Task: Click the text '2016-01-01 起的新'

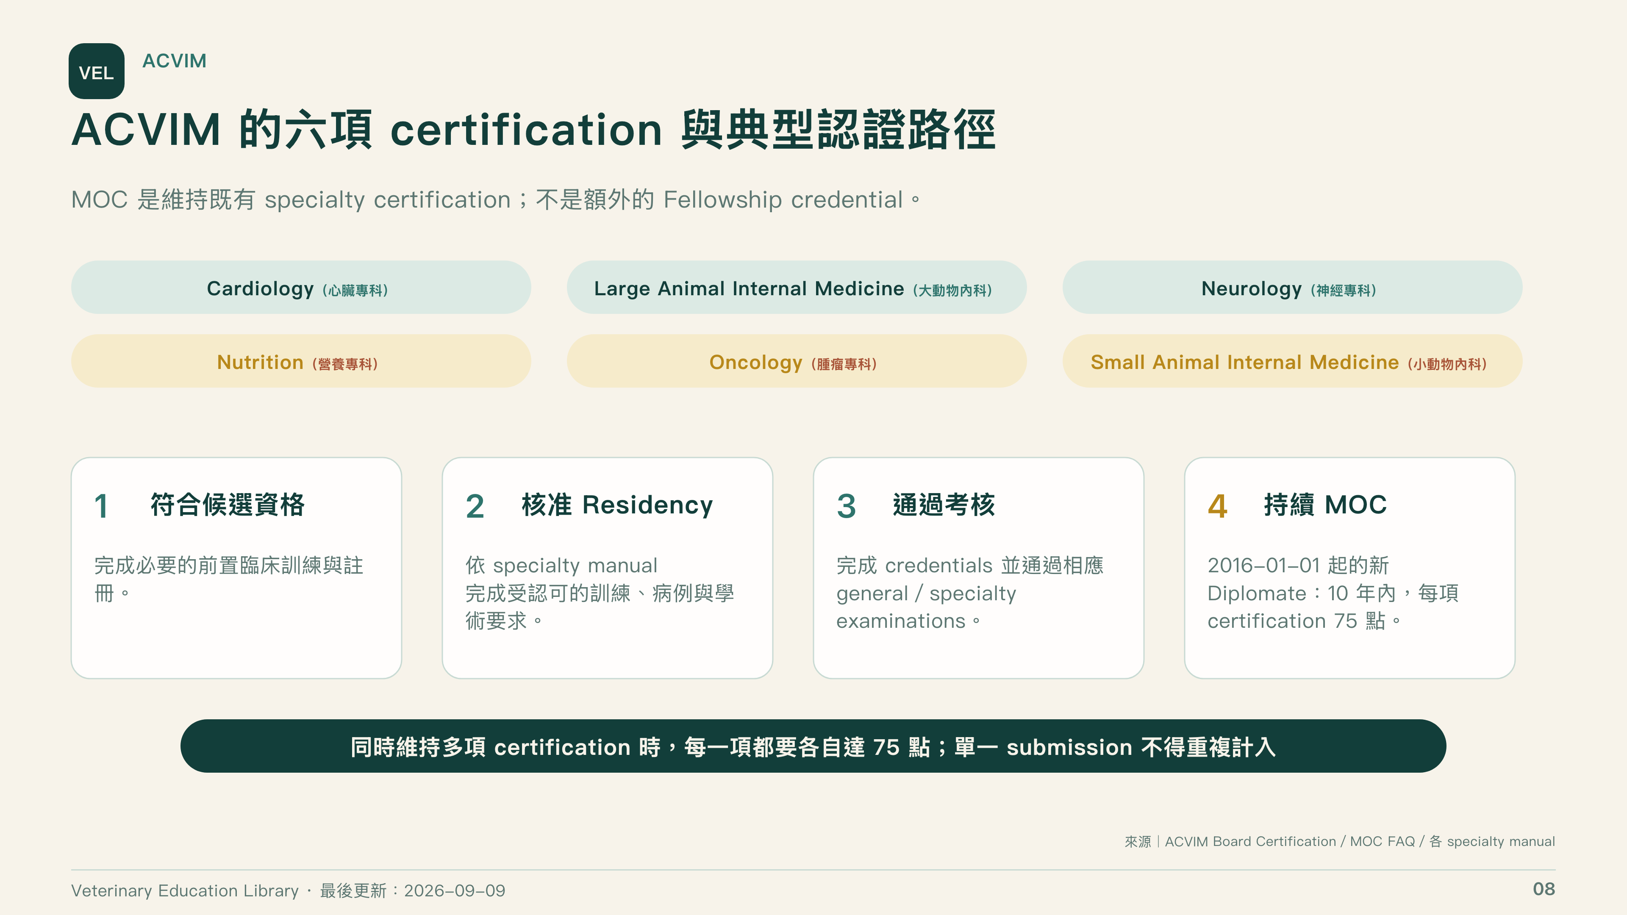Action: point(1298,565)
